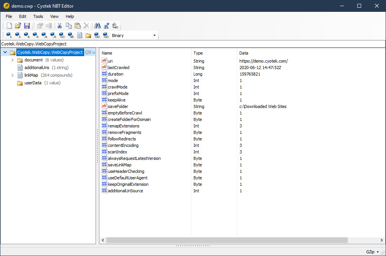Viewport: 386px width, 256px height.
Task: Click the https://demo.cyotek.com/ data value
Action: point(263,61)
